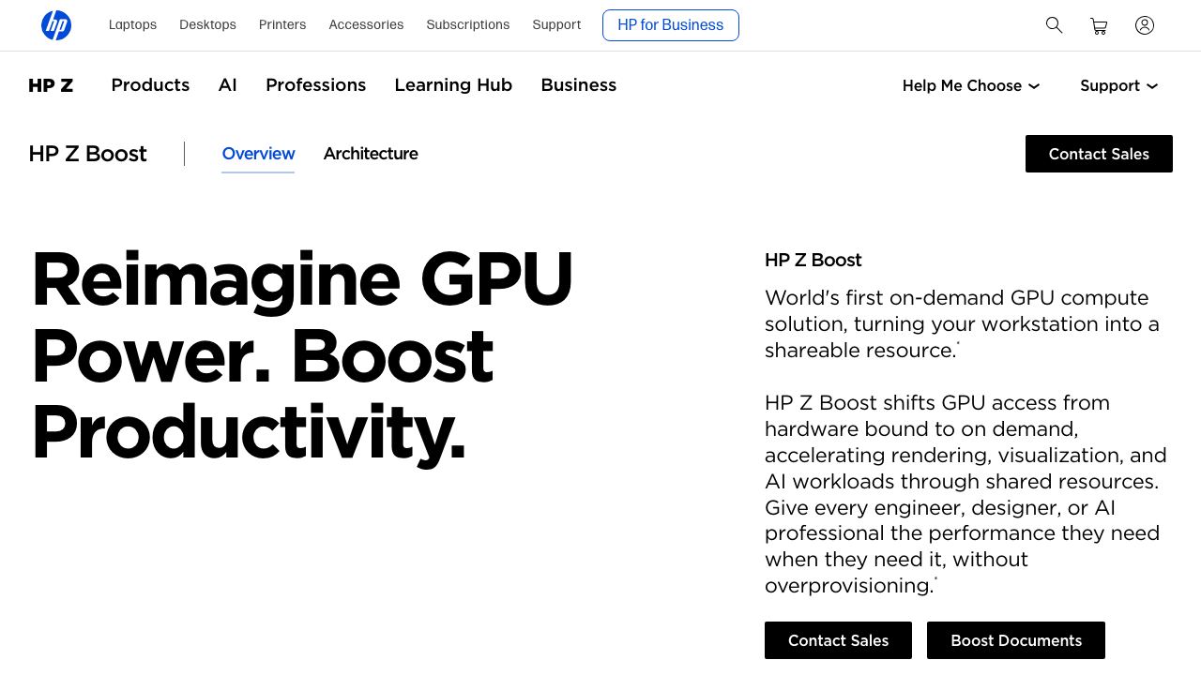Open the Printers menu

point(282,25)
